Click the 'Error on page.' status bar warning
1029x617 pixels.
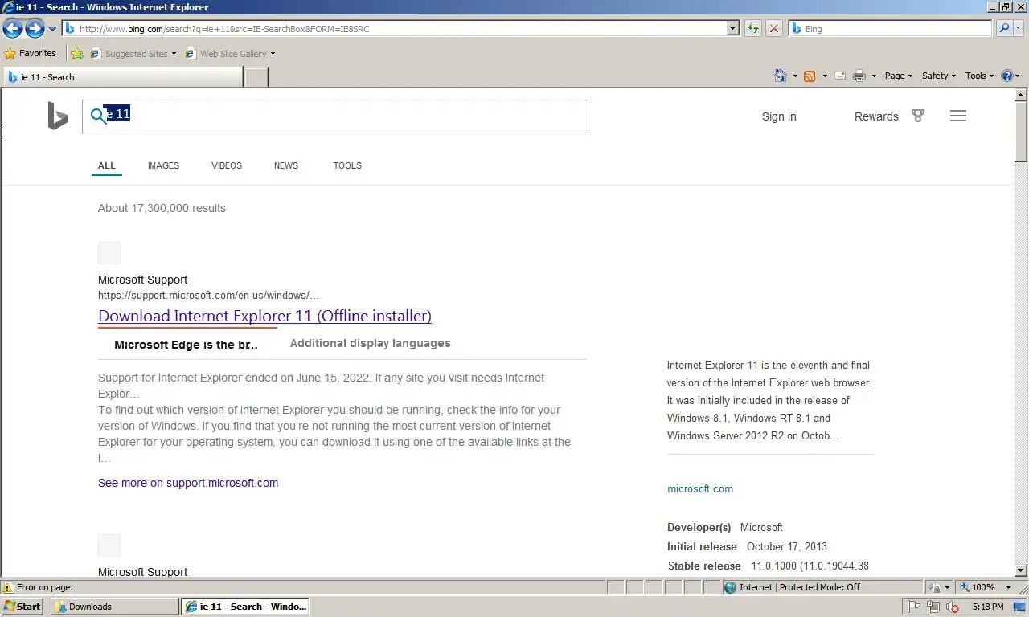point(39,587)
